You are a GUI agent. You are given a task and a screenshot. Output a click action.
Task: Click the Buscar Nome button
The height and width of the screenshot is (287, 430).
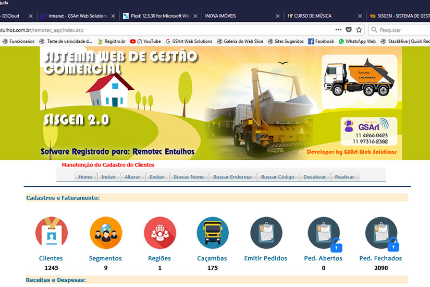[x=189, y=177]
